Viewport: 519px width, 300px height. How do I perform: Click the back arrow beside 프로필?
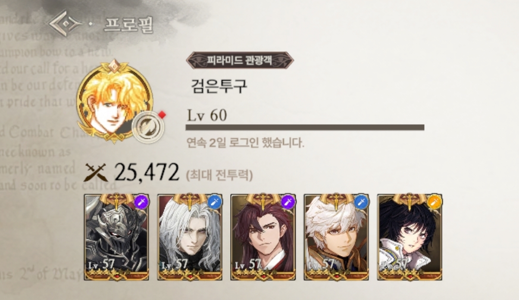66,25
